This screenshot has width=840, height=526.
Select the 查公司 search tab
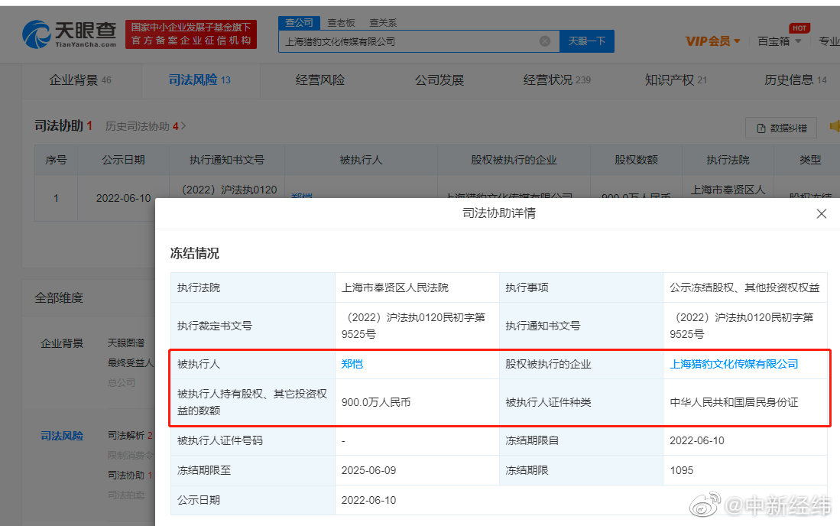299,22
